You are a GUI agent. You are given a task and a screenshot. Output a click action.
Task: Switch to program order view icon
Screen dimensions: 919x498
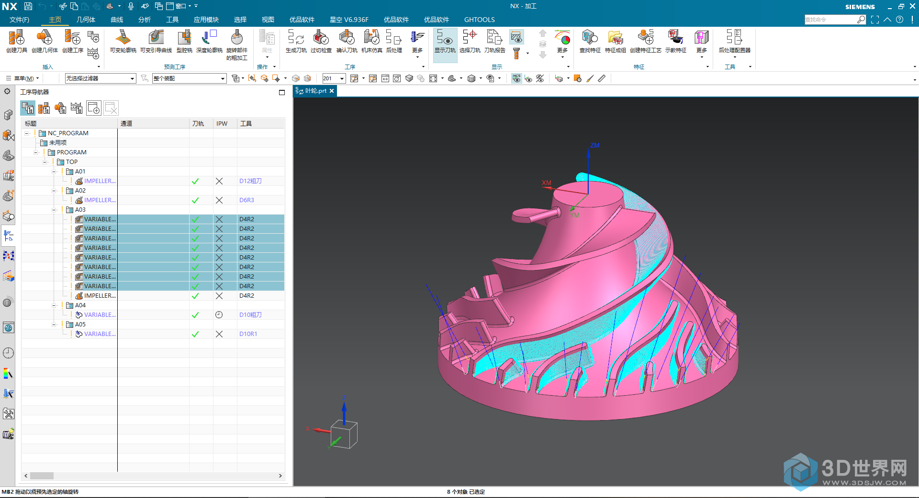[x=28, y=108]
